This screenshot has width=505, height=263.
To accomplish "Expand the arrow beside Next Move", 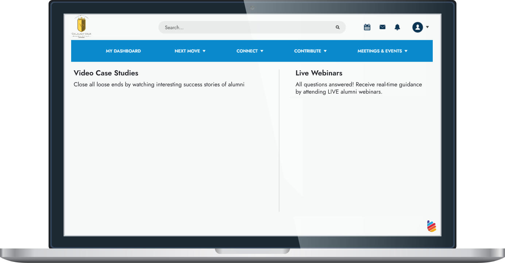I will pos(204,51).
